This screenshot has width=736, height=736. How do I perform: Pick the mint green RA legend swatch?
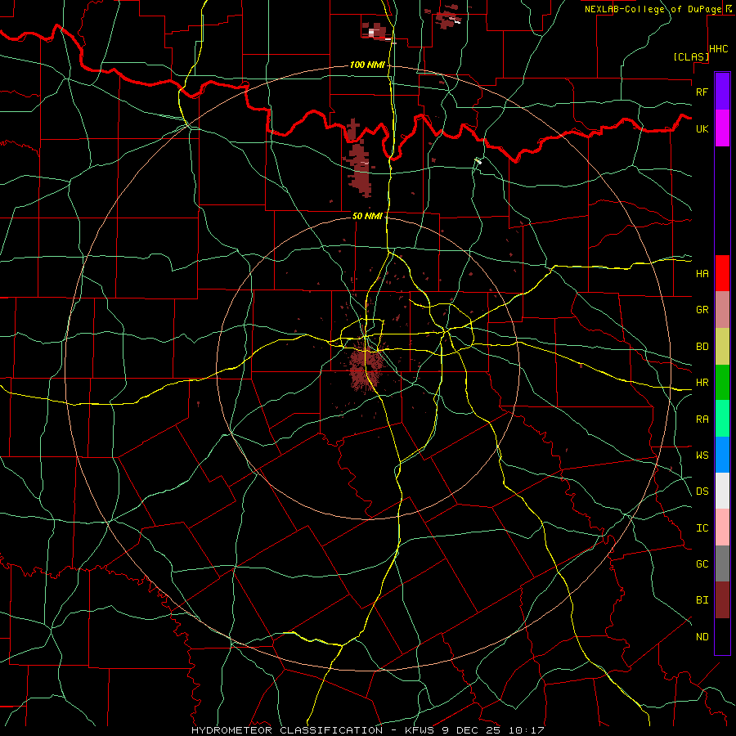point(722,419)
